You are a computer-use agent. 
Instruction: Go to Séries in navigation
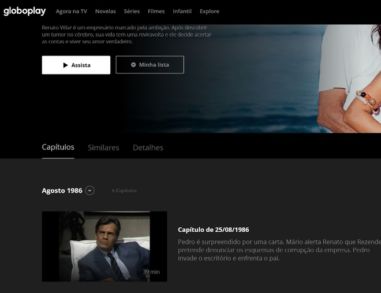point(132,12)
